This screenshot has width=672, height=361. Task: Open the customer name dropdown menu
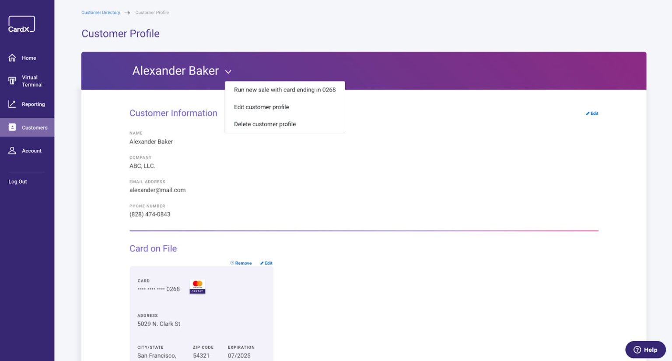[175, 71]
